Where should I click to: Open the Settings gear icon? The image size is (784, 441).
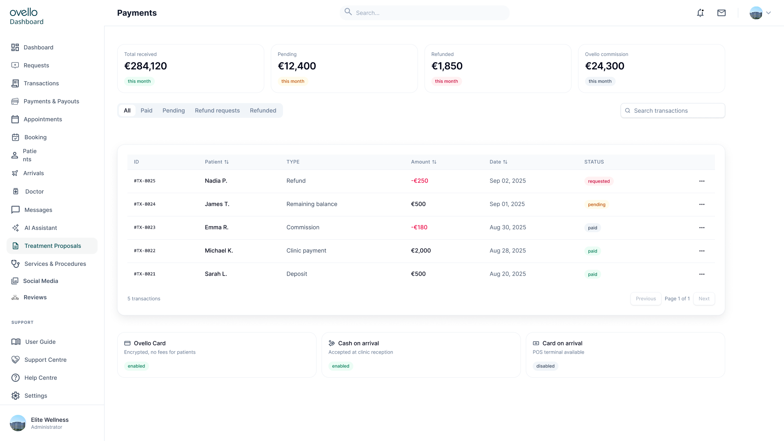[16, 396]
